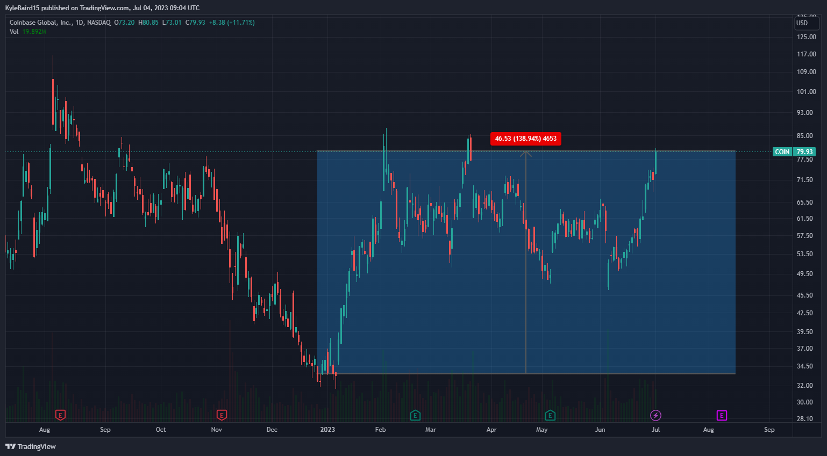
Task: Open the red earnings badge under November
Action: point(221,415)
